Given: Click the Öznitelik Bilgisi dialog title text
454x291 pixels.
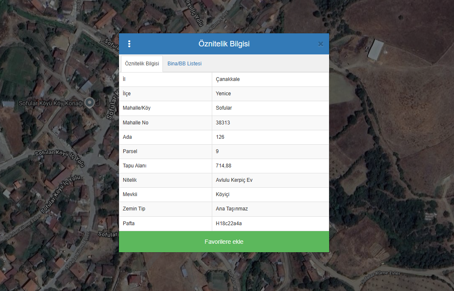Looking at the screenshot, I should pyautogui.click(x=224, y=44).
